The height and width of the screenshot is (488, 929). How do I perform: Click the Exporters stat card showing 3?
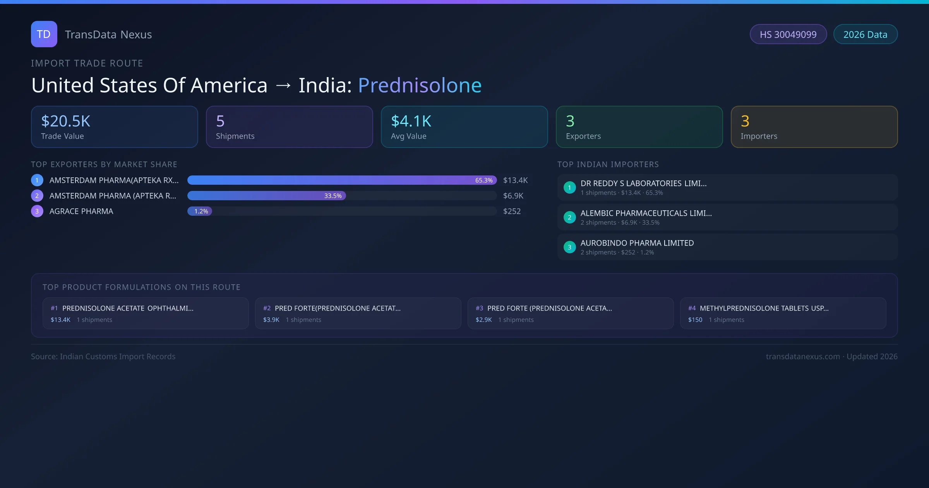(x=639, y=127)
